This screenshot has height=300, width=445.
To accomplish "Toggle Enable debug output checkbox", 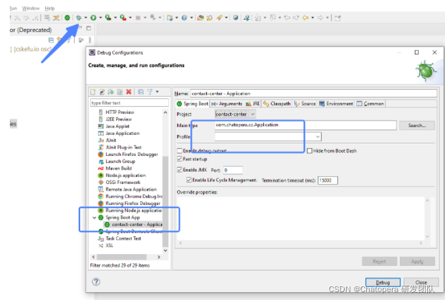I will point(180,151).
